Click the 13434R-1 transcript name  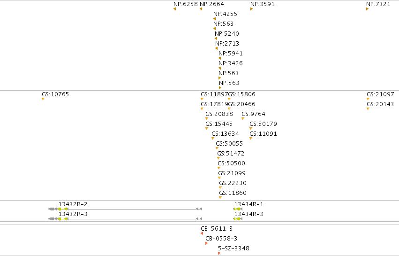point(249,204)
